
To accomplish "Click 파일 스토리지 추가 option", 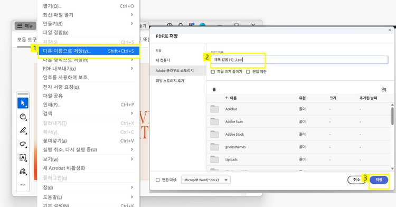I will [x=178, y=81].
